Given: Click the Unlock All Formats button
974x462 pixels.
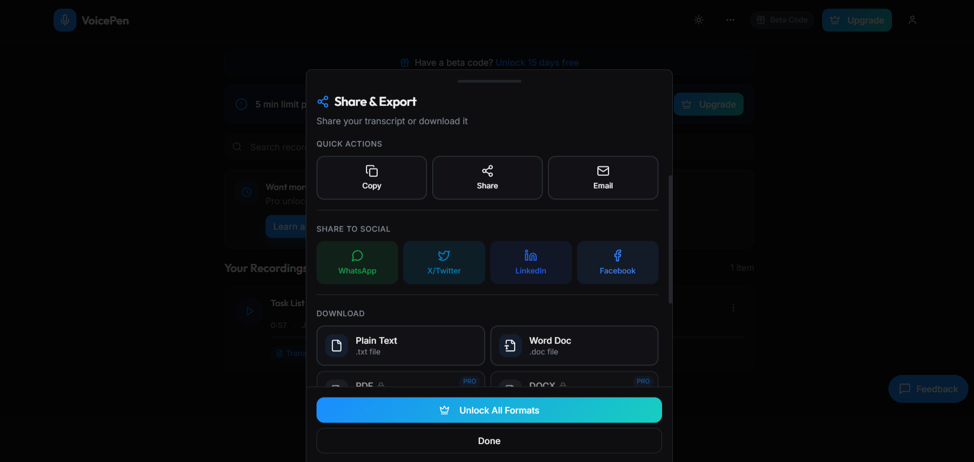Looking at the screenshot, I should pos(489,410).
